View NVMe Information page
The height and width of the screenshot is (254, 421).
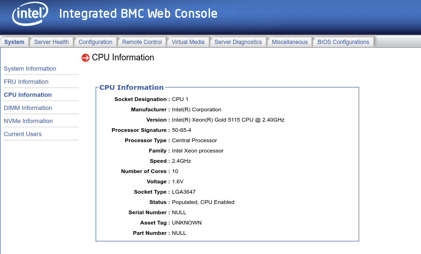pyautogui.click(x=28, y=121)
